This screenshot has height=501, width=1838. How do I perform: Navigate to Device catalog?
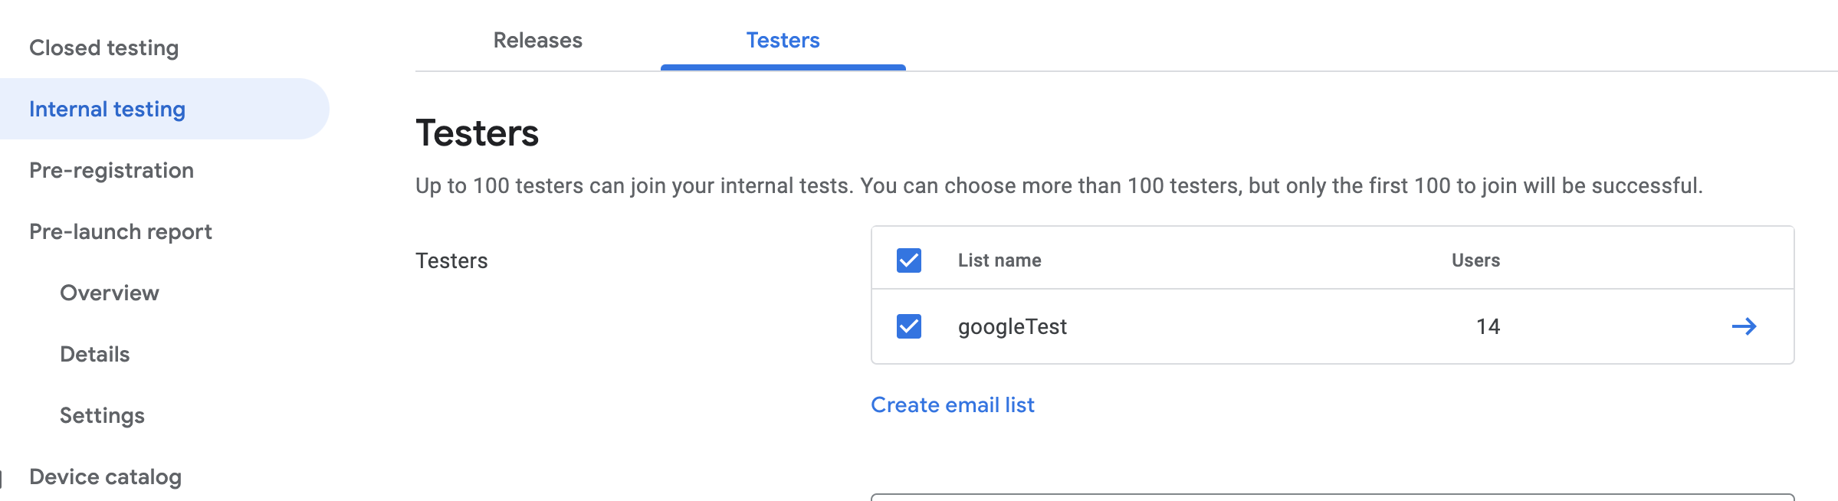coord(104,476)
